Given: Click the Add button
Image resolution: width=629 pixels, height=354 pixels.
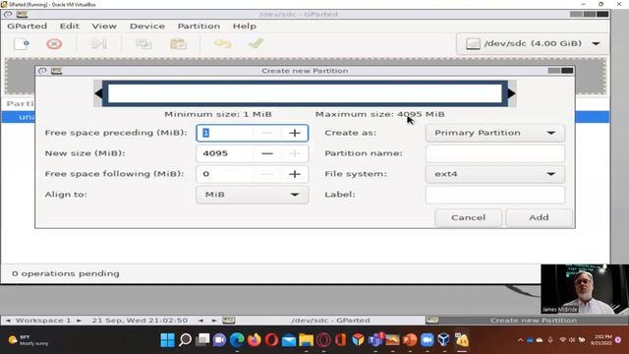Looking at the screenshot, I should (539, 217).
